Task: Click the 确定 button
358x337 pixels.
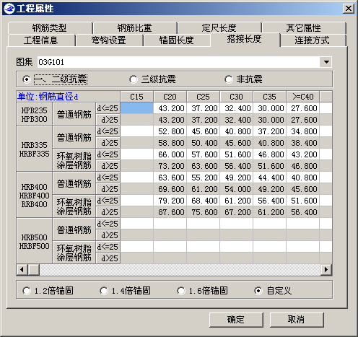Action: [x=236, y=320]
